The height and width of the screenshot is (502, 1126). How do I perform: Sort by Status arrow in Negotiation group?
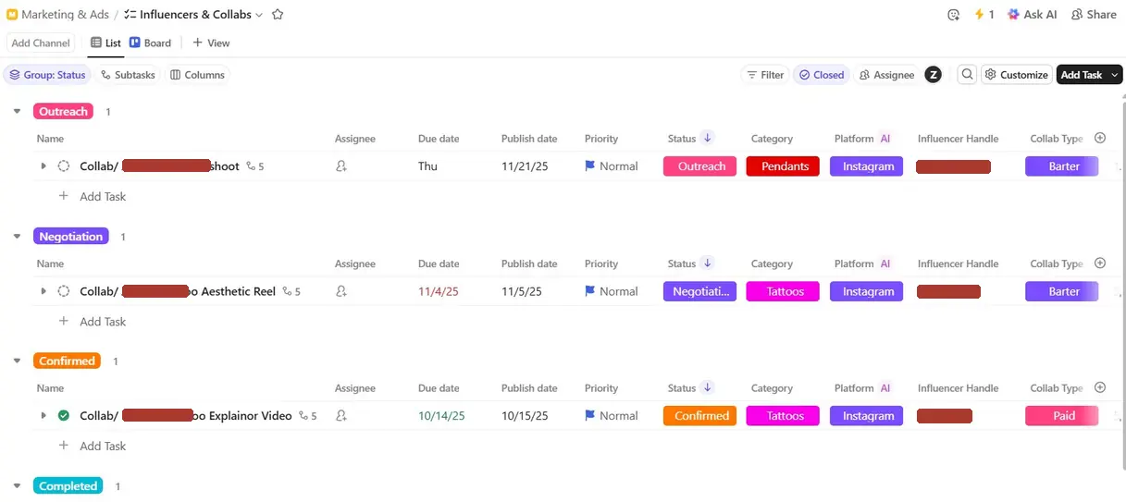pyautogui.click(x=708, y=263)
